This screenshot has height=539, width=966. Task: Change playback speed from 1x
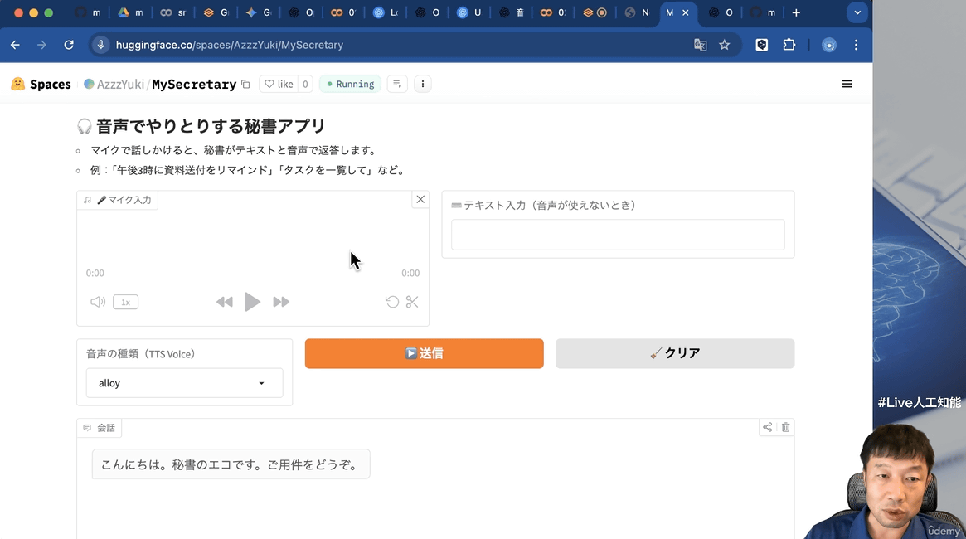[x=125, y=303]
